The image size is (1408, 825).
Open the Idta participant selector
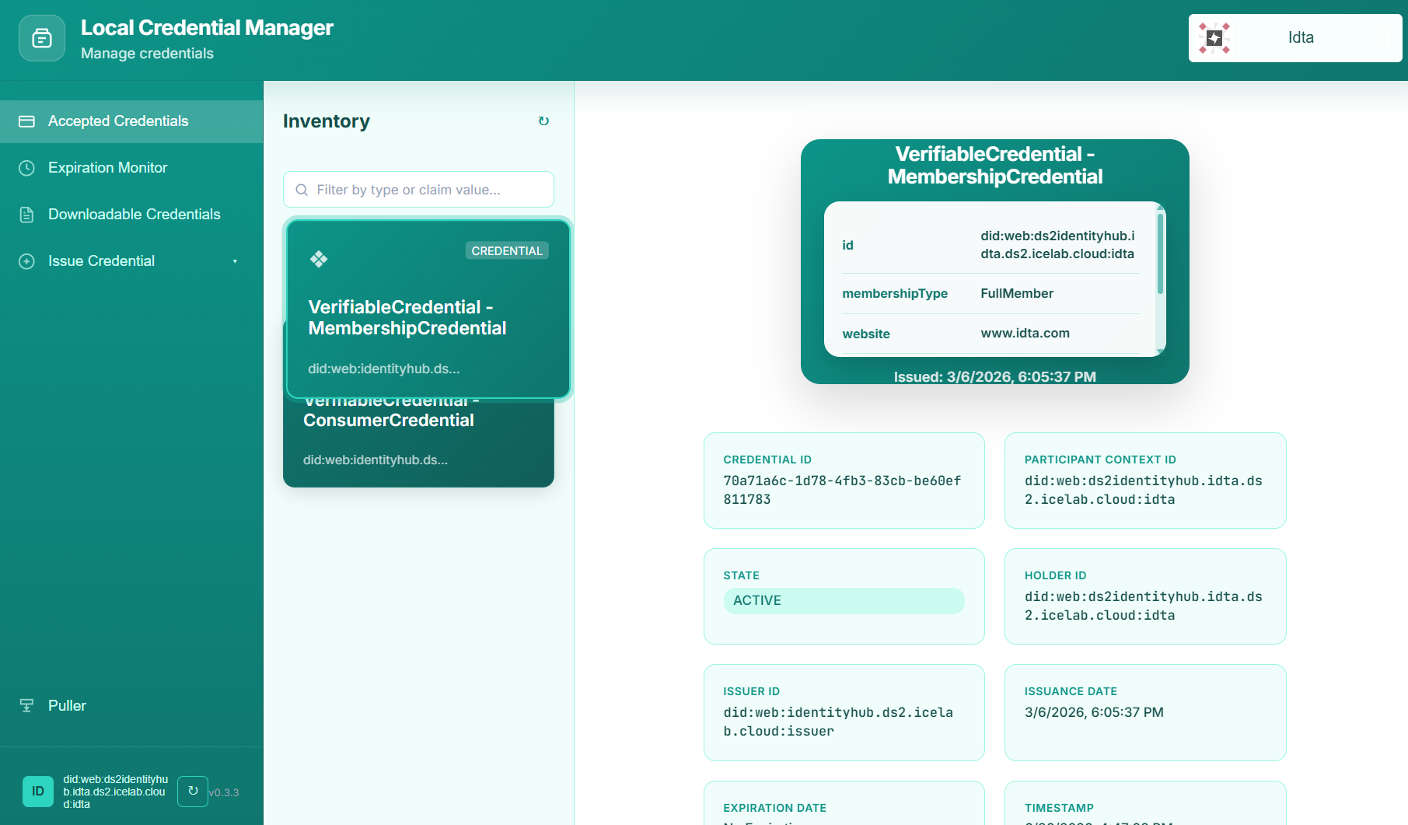click(x=1295, y=38)
